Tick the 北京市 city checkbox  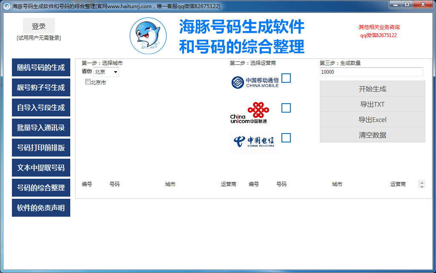88,82
